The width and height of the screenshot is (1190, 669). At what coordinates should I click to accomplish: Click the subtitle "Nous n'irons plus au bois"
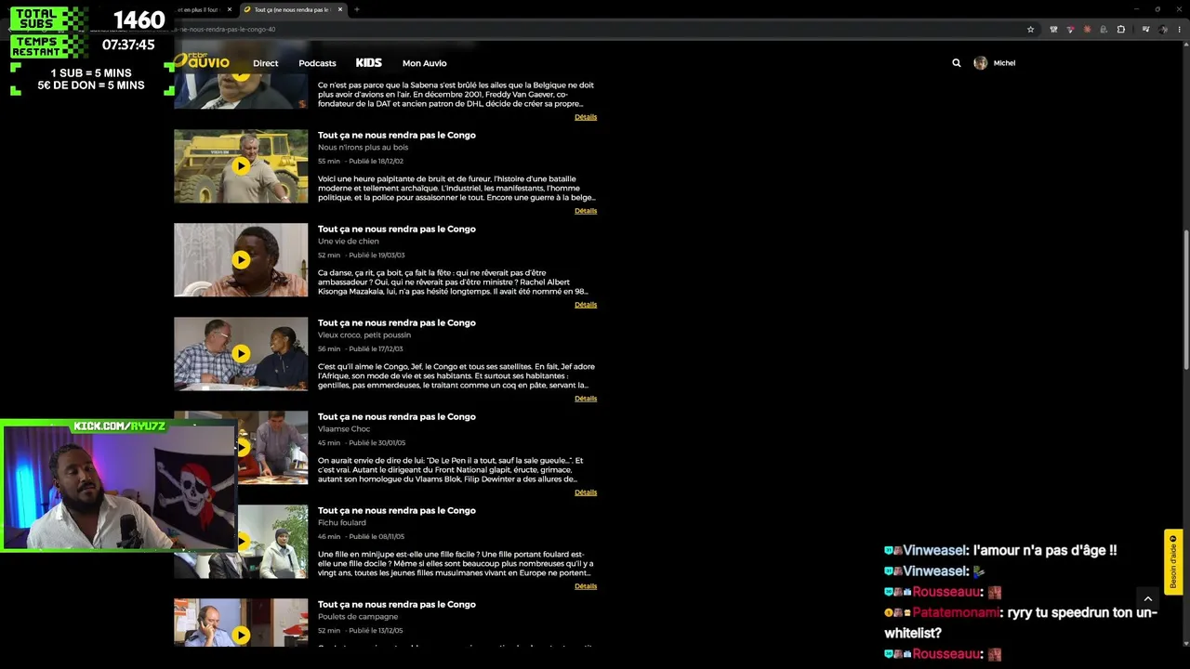click(x=363, y=148)
